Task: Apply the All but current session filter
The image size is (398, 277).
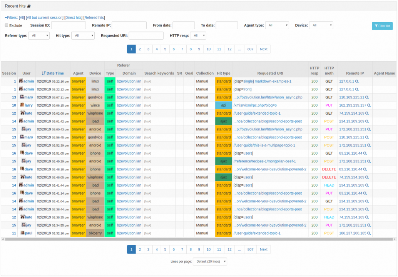Action: pos(45,17)
